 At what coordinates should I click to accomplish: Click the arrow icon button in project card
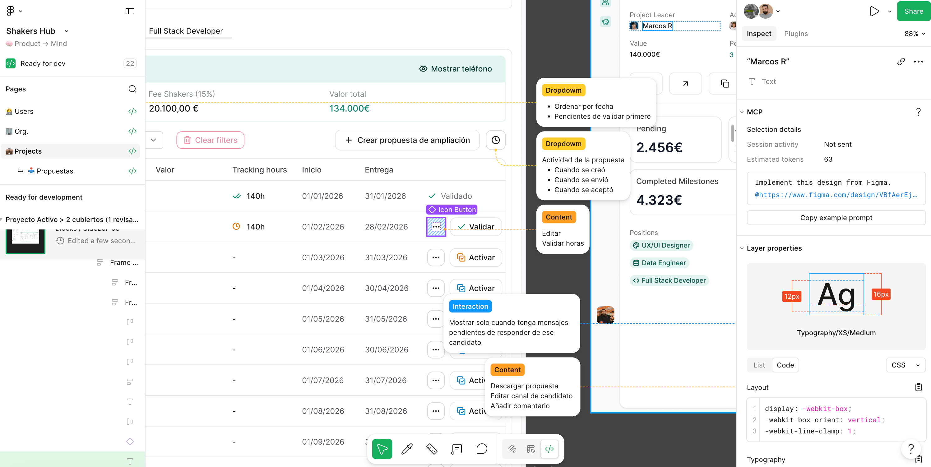click(x=685, y=84)
